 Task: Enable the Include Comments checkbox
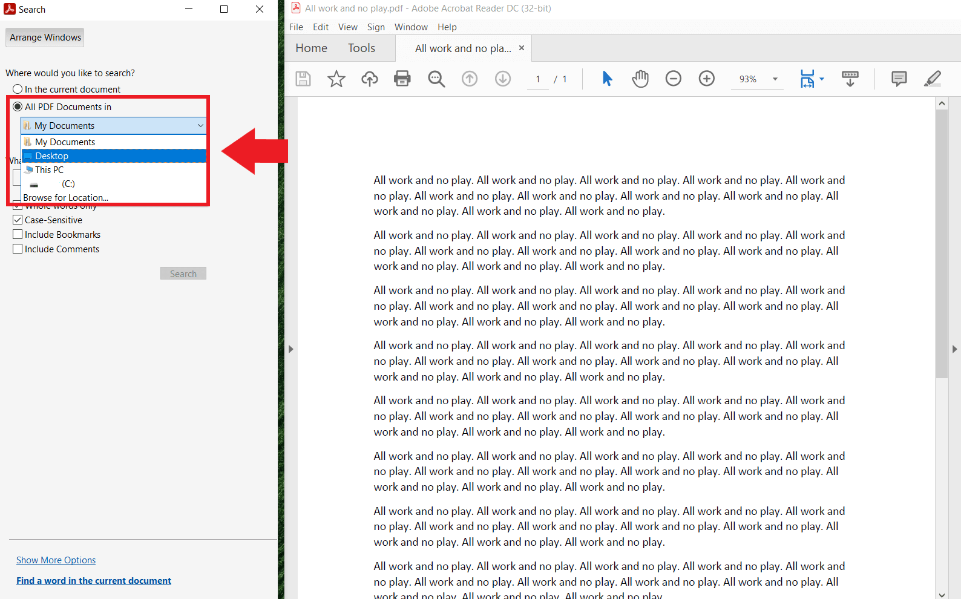18,249
